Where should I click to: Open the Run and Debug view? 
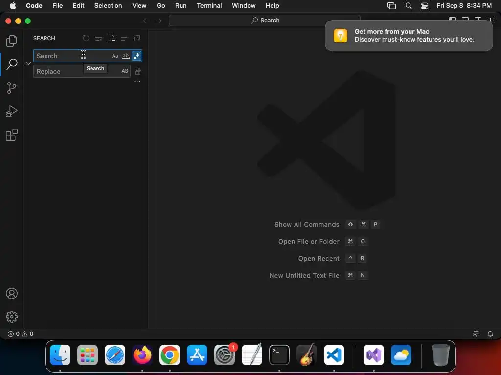(x=12, y=111)
